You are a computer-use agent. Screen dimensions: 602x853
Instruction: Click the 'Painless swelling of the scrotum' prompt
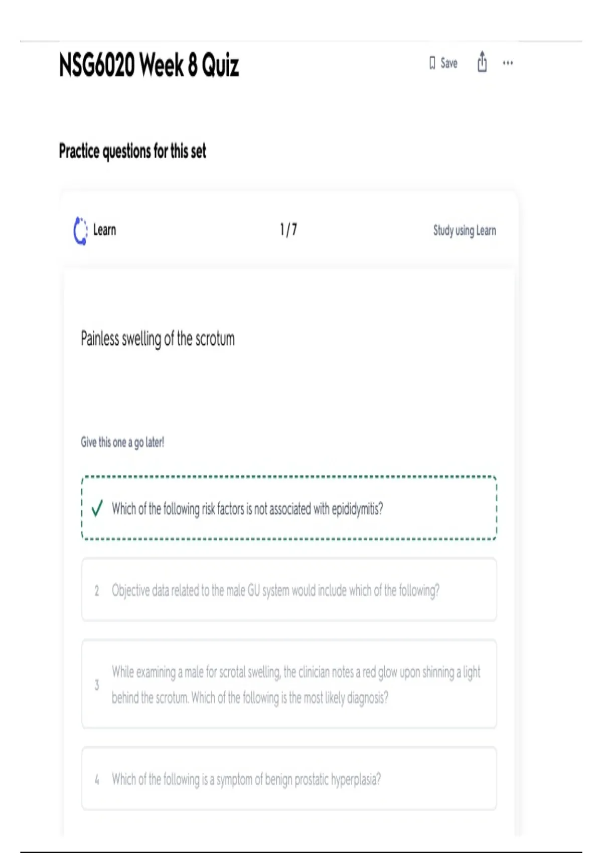coord(158,339)
